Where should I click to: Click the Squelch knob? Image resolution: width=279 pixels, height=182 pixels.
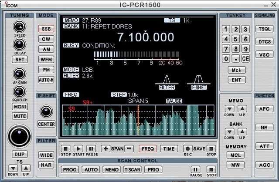(19, 91)
